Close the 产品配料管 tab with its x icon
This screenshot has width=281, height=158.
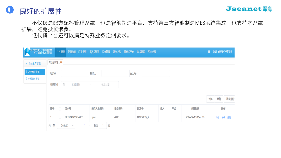(x=61, y=62)
